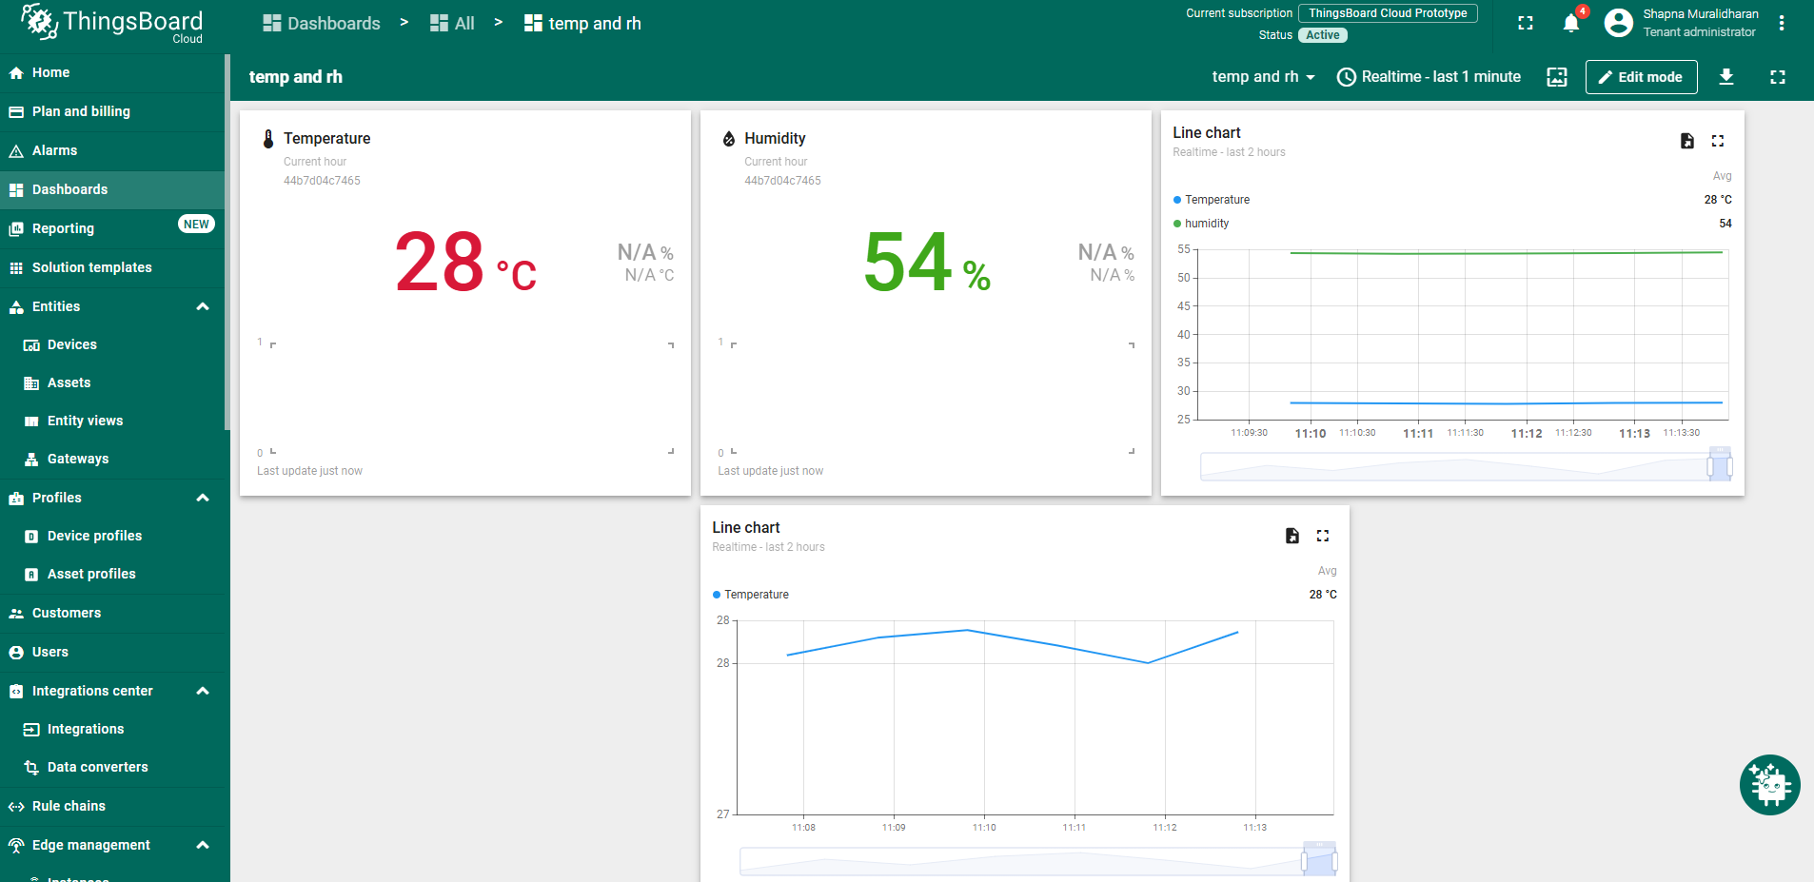Export data from the top-right Line chart

tap(1686, 141)
